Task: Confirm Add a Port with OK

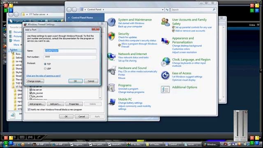Action: (x=76, y=81)
